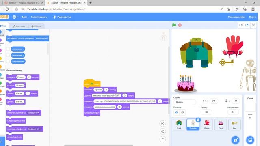Click Войти sign-in link
260x146 pixels.
(x=252, y=17)
